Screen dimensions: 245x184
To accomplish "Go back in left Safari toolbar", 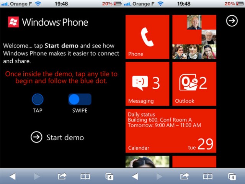I will (13, 176).
